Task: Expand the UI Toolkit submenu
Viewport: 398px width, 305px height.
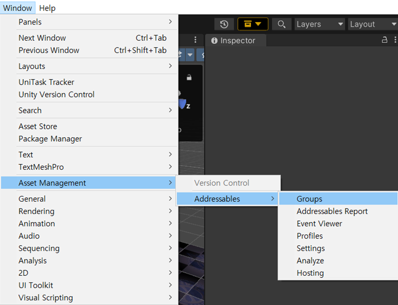Action: pos(89,286)
